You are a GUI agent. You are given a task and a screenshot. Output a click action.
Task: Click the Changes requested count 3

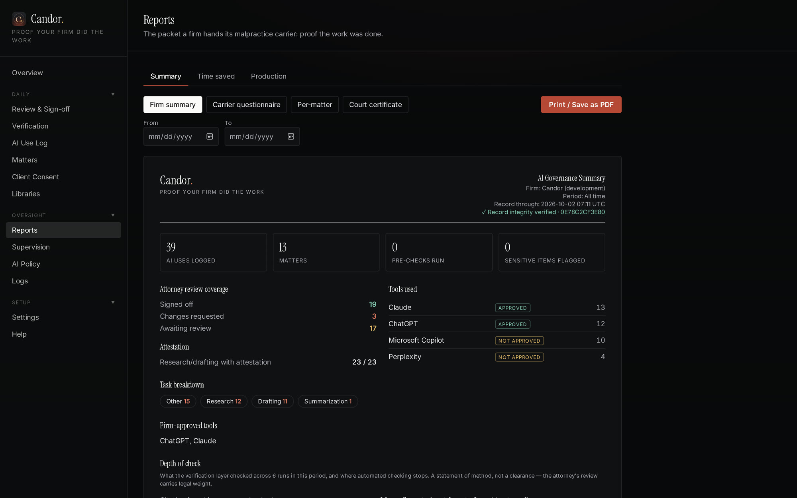(x=374, y=316)
